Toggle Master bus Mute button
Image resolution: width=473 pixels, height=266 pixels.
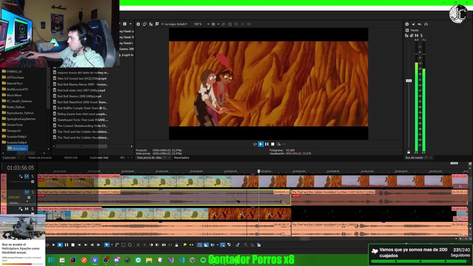coord(416,36)
